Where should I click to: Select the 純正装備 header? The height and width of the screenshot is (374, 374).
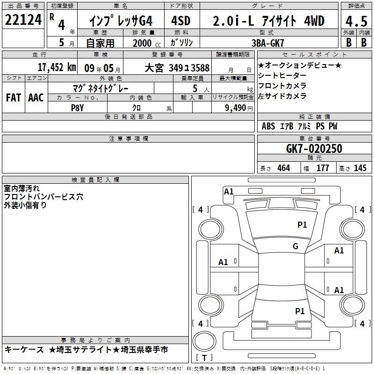[314, 116]
